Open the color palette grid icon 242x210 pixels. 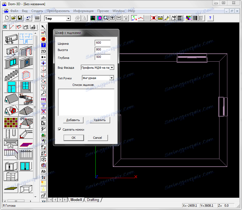(x=188, y=18)
